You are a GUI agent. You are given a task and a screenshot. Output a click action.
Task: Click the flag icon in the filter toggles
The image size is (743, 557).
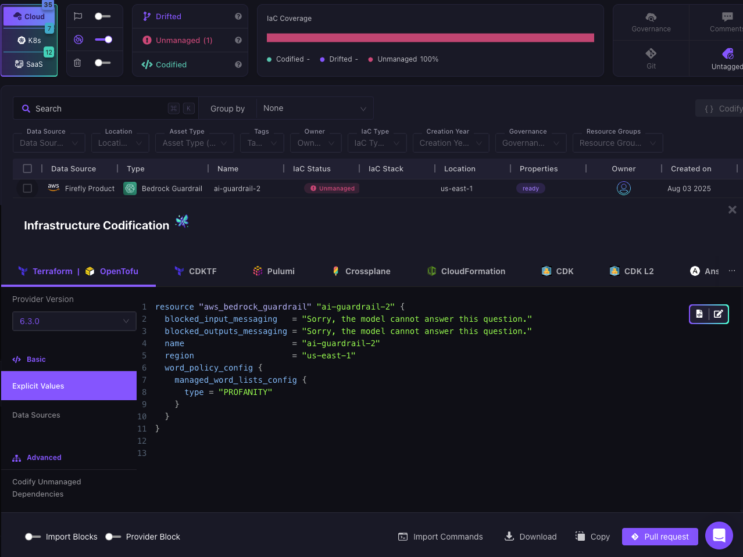[78, 16]
